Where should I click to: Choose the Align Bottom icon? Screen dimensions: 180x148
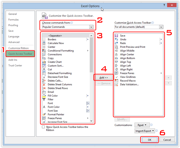(116, 58)
